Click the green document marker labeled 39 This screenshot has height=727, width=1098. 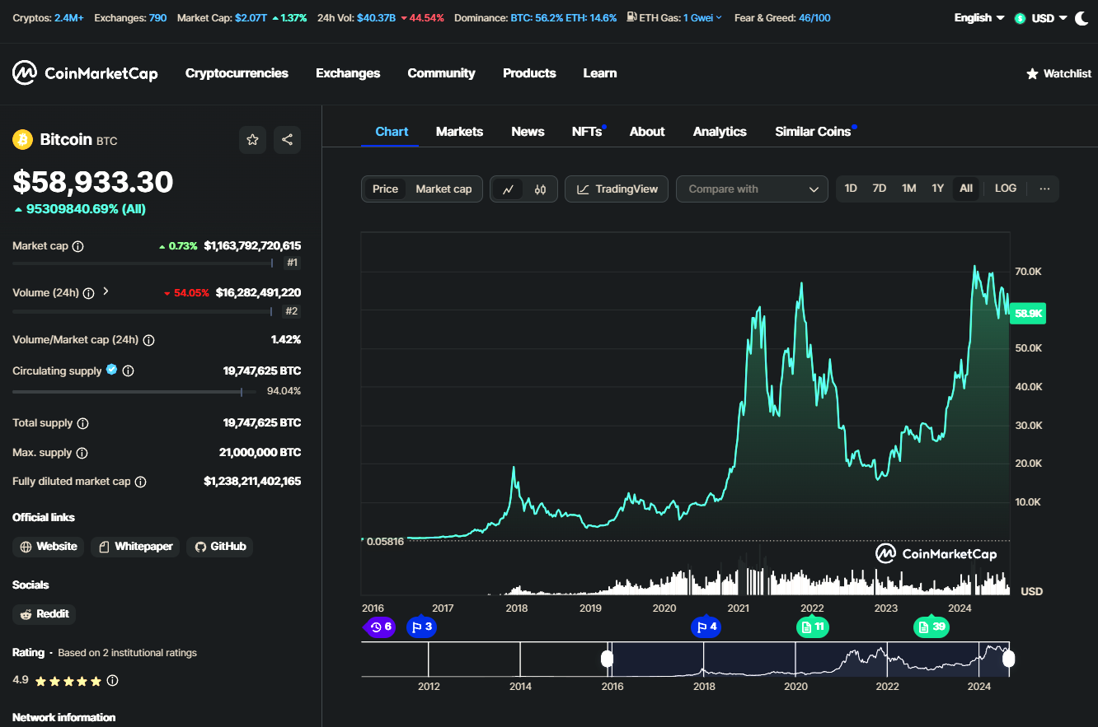(931, 627)
